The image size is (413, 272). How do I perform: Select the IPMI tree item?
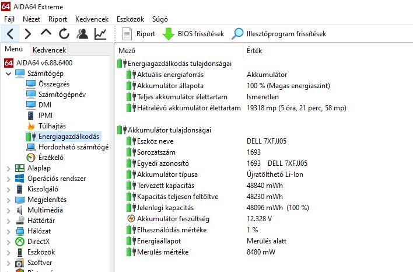[45, 116]
